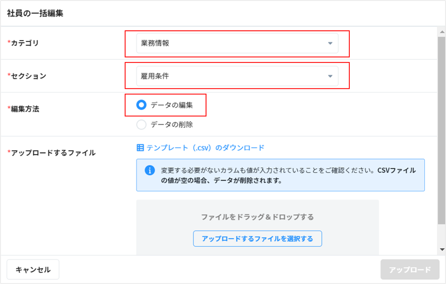Image resolution: width=446 pixels, height=284 pixels.
Task: Click the CSV warning message text
Action: (x=288, y=175)
